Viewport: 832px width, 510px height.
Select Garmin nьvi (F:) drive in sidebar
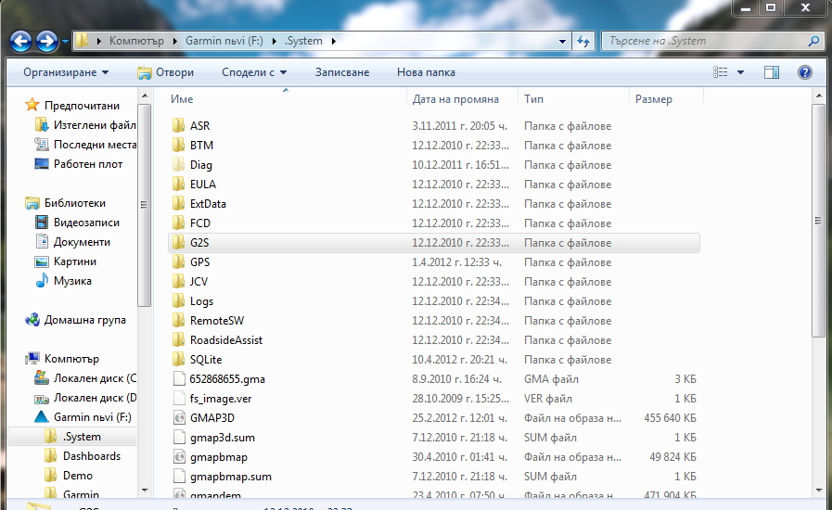[x=93, y=417]
